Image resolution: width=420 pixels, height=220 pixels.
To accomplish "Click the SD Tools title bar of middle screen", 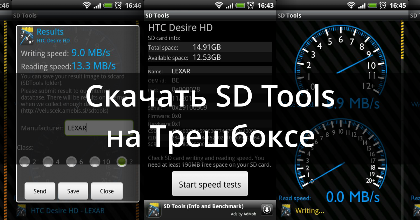I will (210, 15).
